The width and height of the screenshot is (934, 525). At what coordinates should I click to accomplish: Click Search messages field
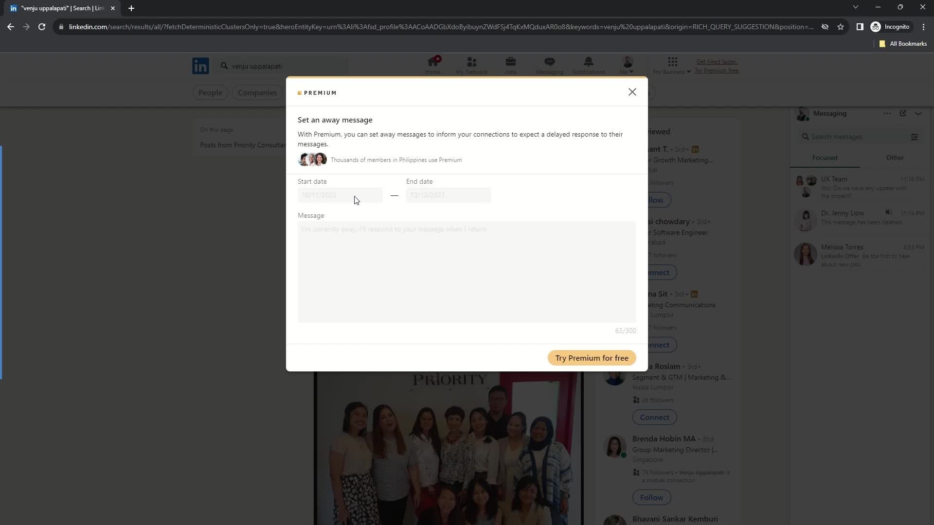pyautogui.click(x=854, y=137)
